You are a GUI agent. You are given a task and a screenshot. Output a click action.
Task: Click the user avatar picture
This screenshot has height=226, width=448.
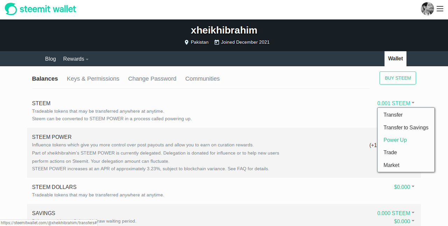click(x=427, y=9)
